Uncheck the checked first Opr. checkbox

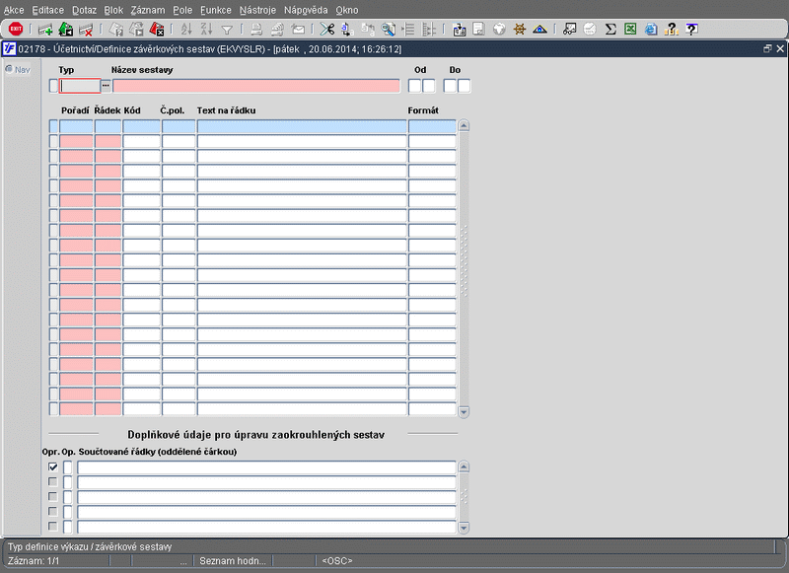coord(53,466)
